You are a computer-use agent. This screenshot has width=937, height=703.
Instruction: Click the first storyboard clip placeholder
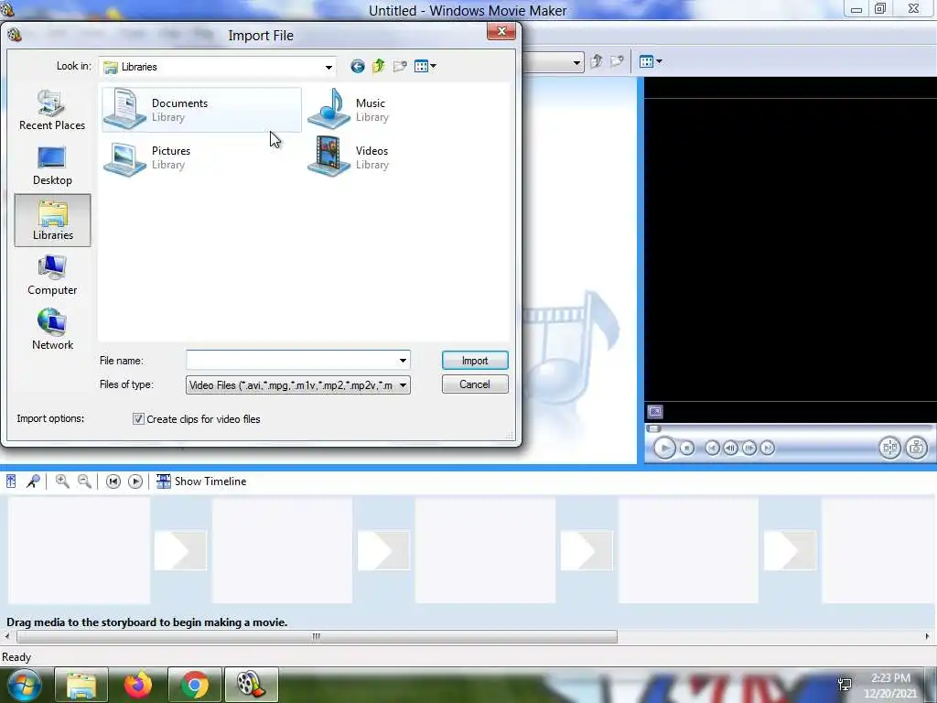tap(79, 550)
